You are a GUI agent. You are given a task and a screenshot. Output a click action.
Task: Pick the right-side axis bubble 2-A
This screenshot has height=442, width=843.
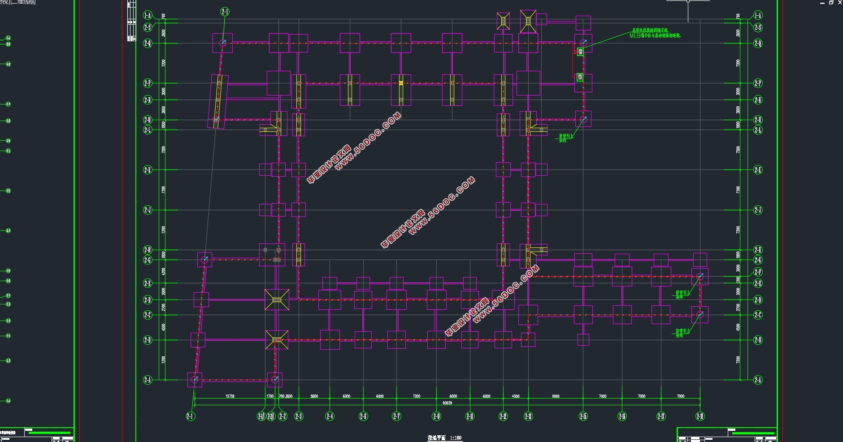[x=758, y=380]
